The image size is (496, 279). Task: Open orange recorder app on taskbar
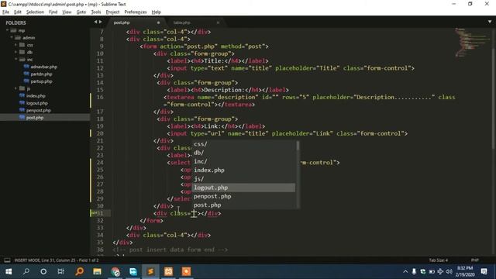tap(186, 271)
